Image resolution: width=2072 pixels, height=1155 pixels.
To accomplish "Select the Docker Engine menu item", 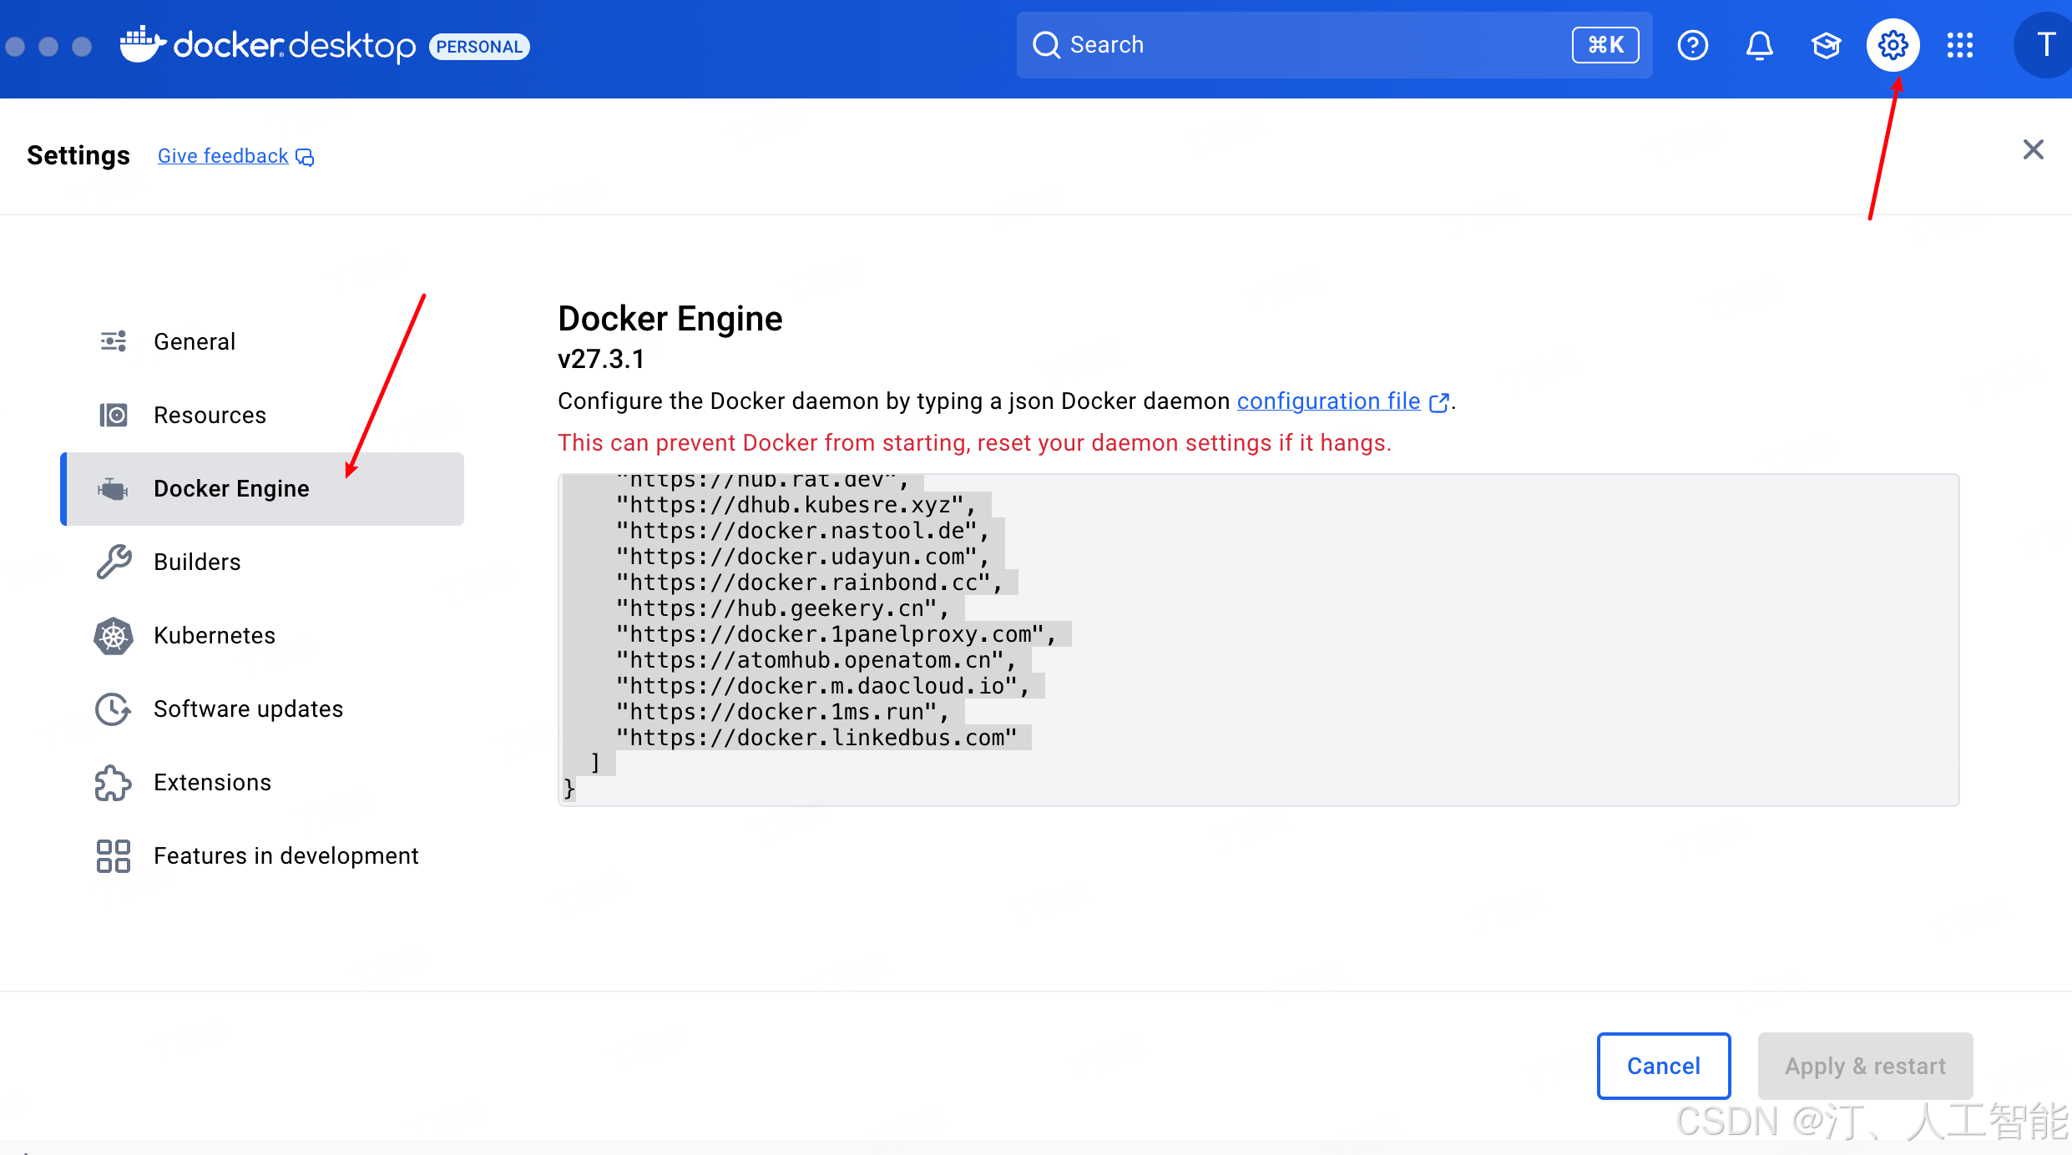I will tap(231, 489).
